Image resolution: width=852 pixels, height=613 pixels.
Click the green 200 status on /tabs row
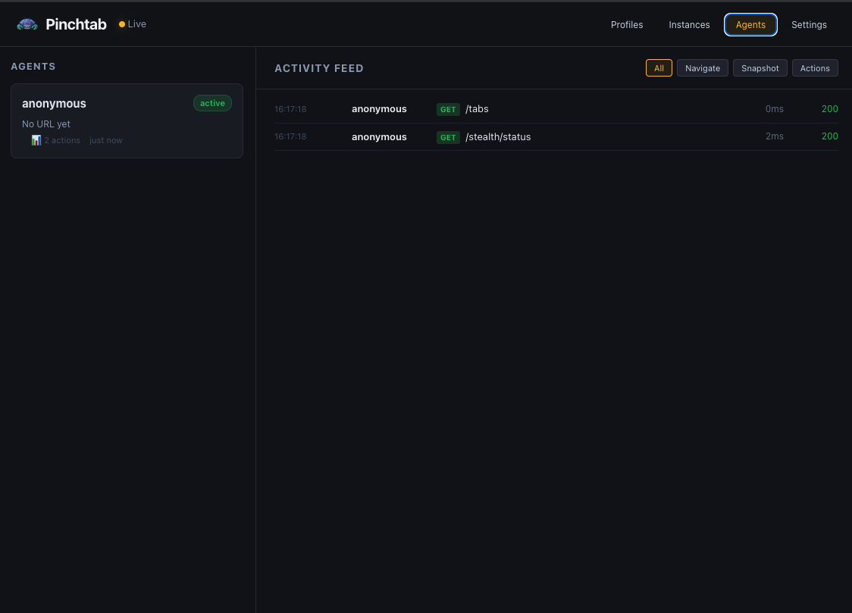[x=829, y=109]
